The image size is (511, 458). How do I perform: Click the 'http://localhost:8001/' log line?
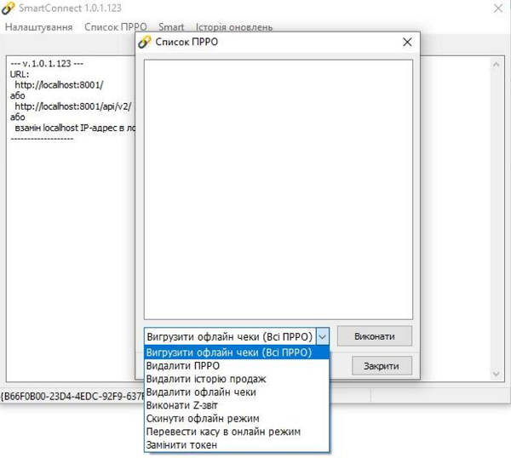pos(59,85)
